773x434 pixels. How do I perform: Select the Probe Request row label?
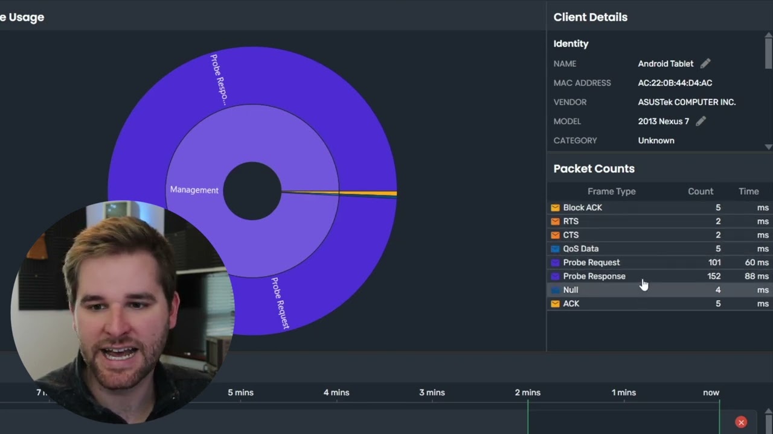pos(591,262)
